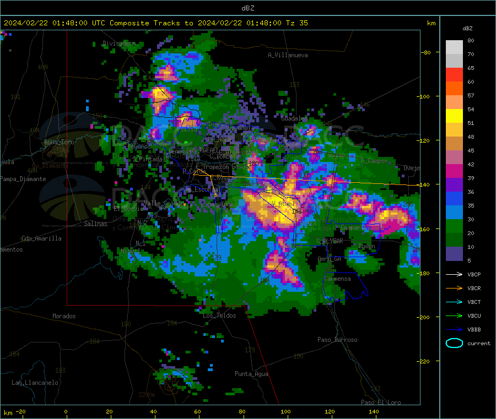
Task: Click the 39 dBZ magenta color swatch
Action: pyautogui.click(x=454, y=171)
